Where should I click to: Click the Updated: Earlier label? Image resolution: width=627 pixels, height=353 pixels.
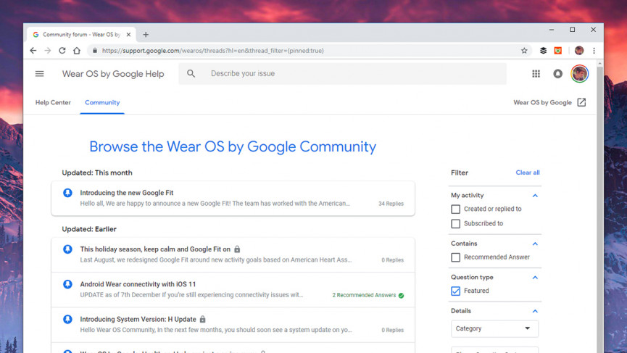point(89,229)
